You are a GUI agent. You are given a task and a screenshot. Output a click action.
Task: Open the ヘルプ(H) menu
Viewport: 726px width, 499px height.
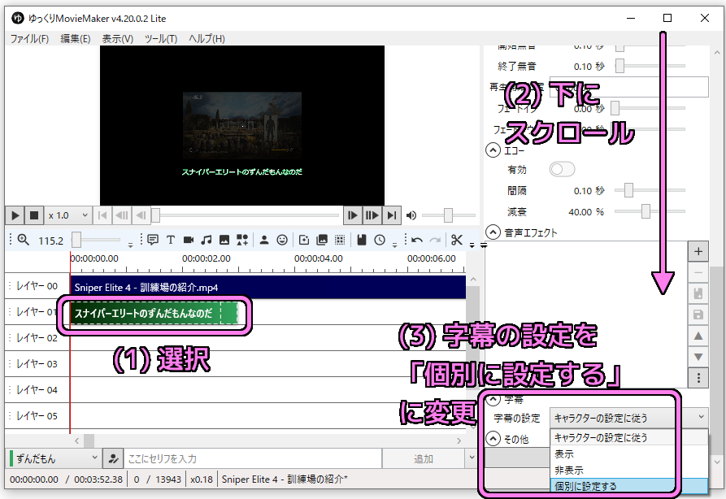click(206, 39)
